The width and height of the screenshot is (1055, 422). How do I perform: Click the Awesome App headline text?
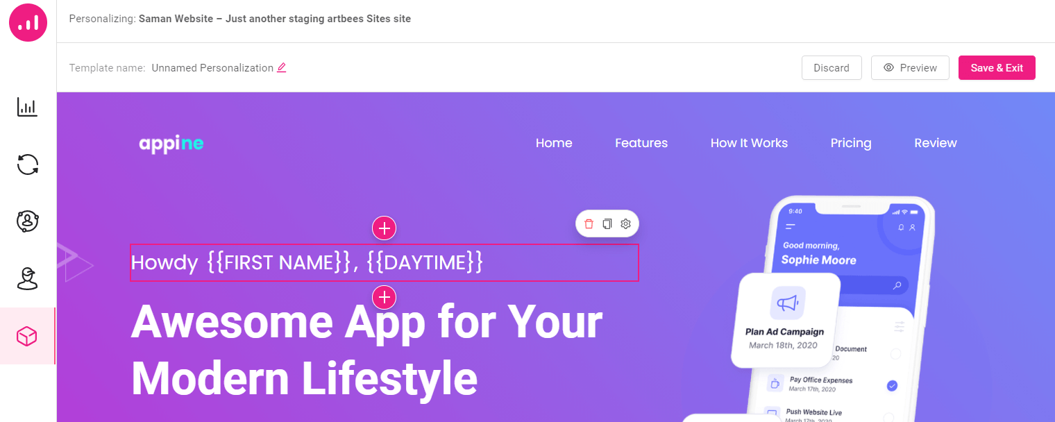[x=366, y=351]
